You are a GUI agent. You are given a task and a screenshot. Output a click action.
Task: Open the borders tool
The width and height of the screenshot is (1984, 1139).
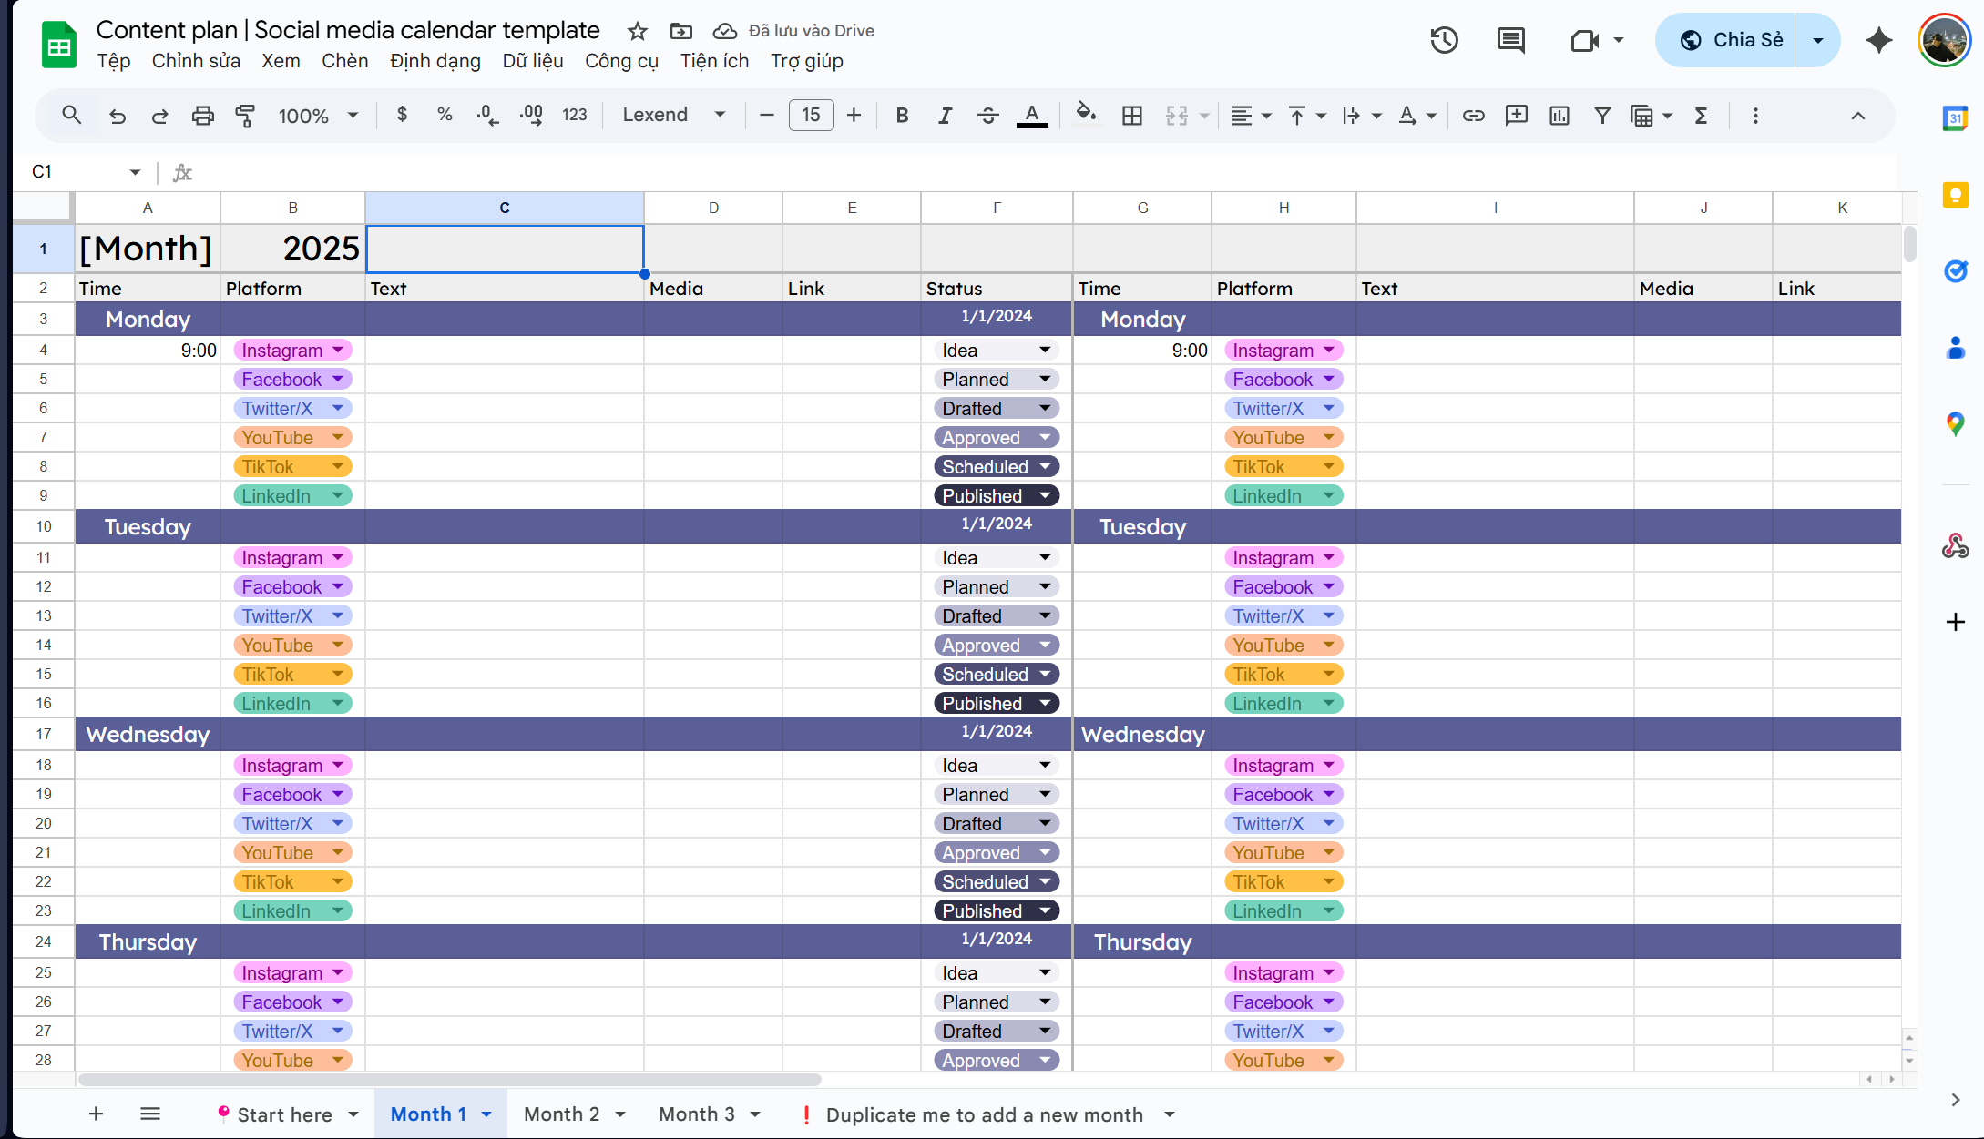pyautogui.click(x=1131, y=116)
